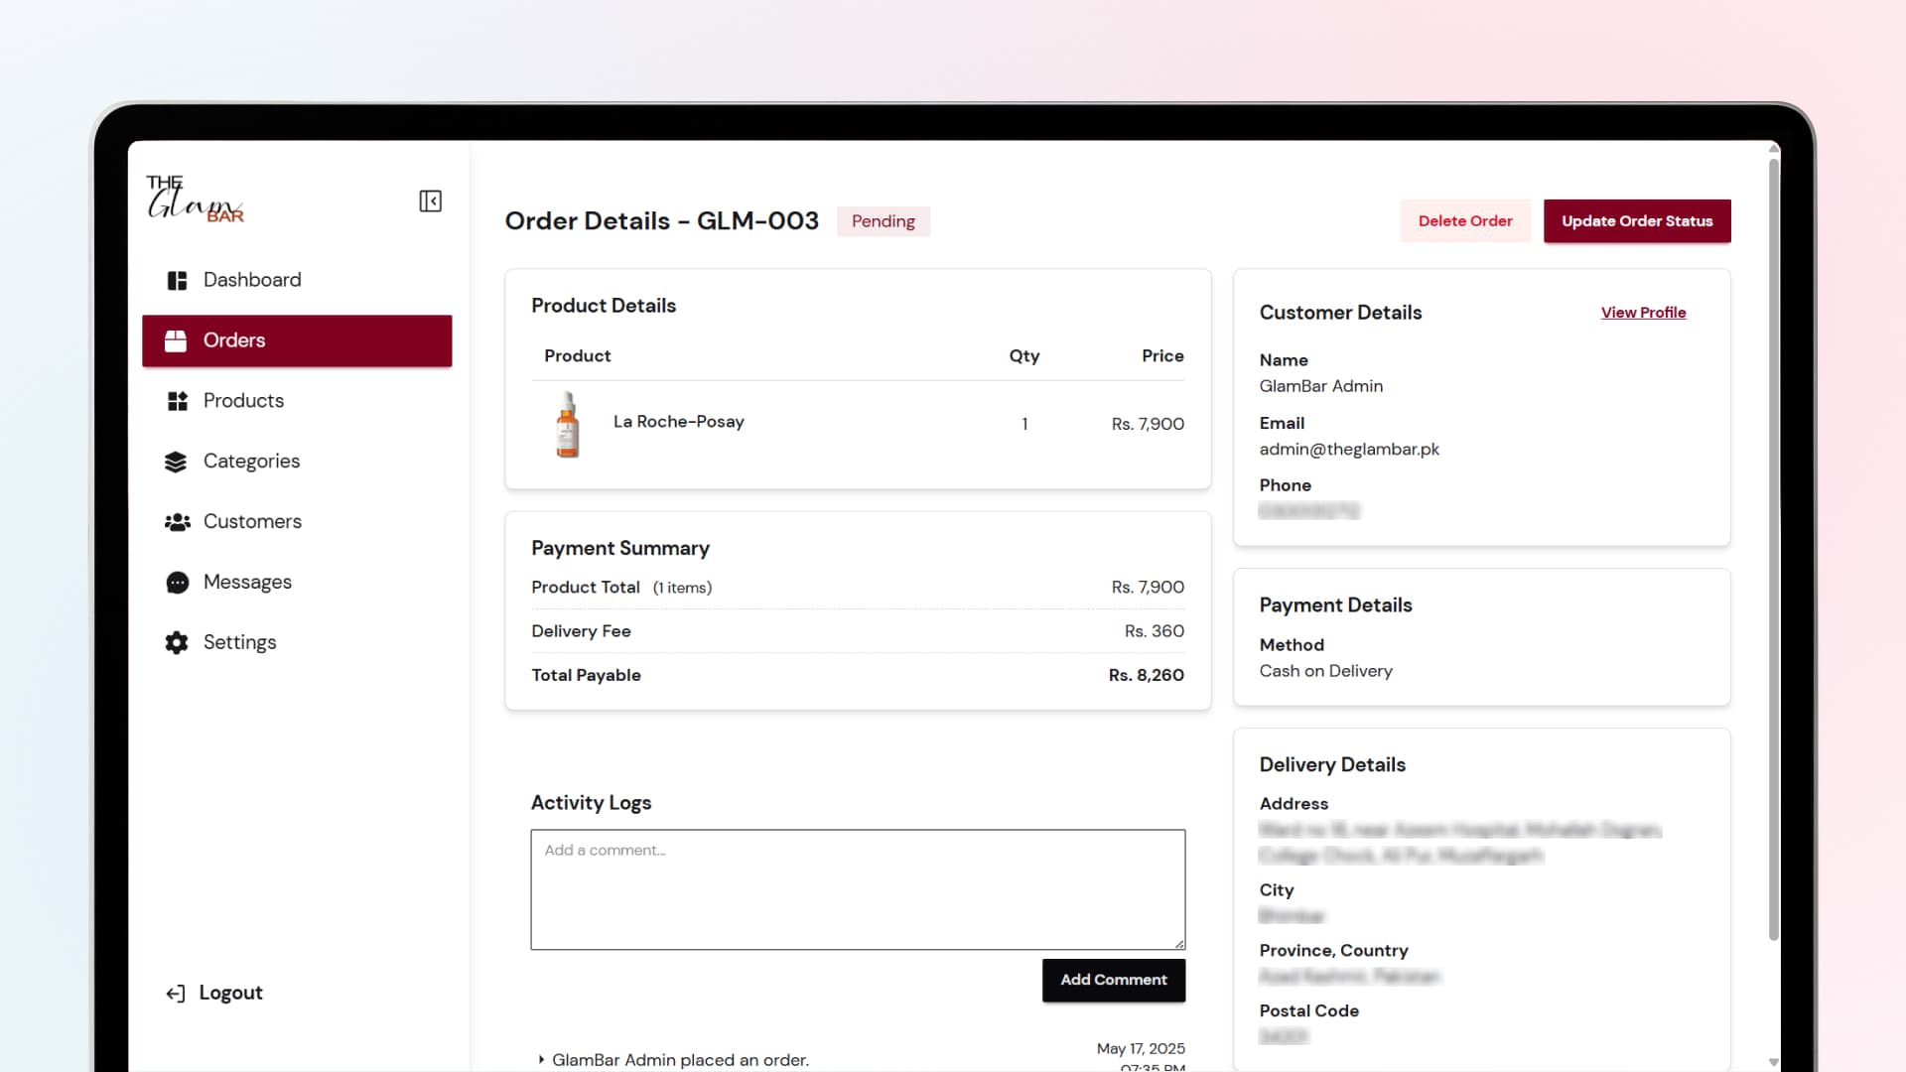Image resolution: width=1906 pixels, height=1072 pixels.
Task: Expand the GlamBar Admin order log entry
Action: tap(541, 1060)
